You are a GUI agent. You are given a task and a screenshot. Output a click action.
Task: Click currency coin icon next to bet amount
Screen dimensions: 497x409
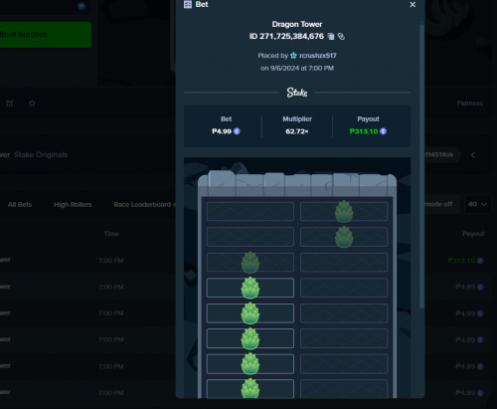[x=237, y=131]
